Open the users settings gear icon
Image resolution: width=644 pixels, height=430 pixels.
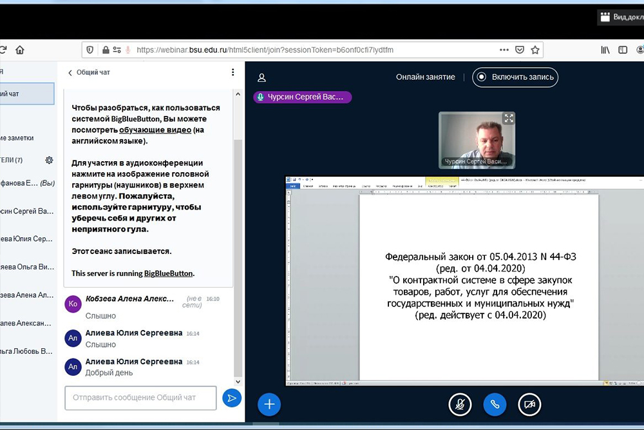pos(49,160)
